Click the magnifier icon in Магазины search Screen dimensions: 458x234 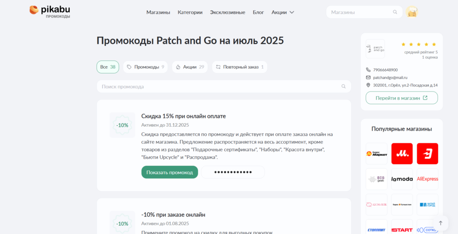click(x=395, y=12)
